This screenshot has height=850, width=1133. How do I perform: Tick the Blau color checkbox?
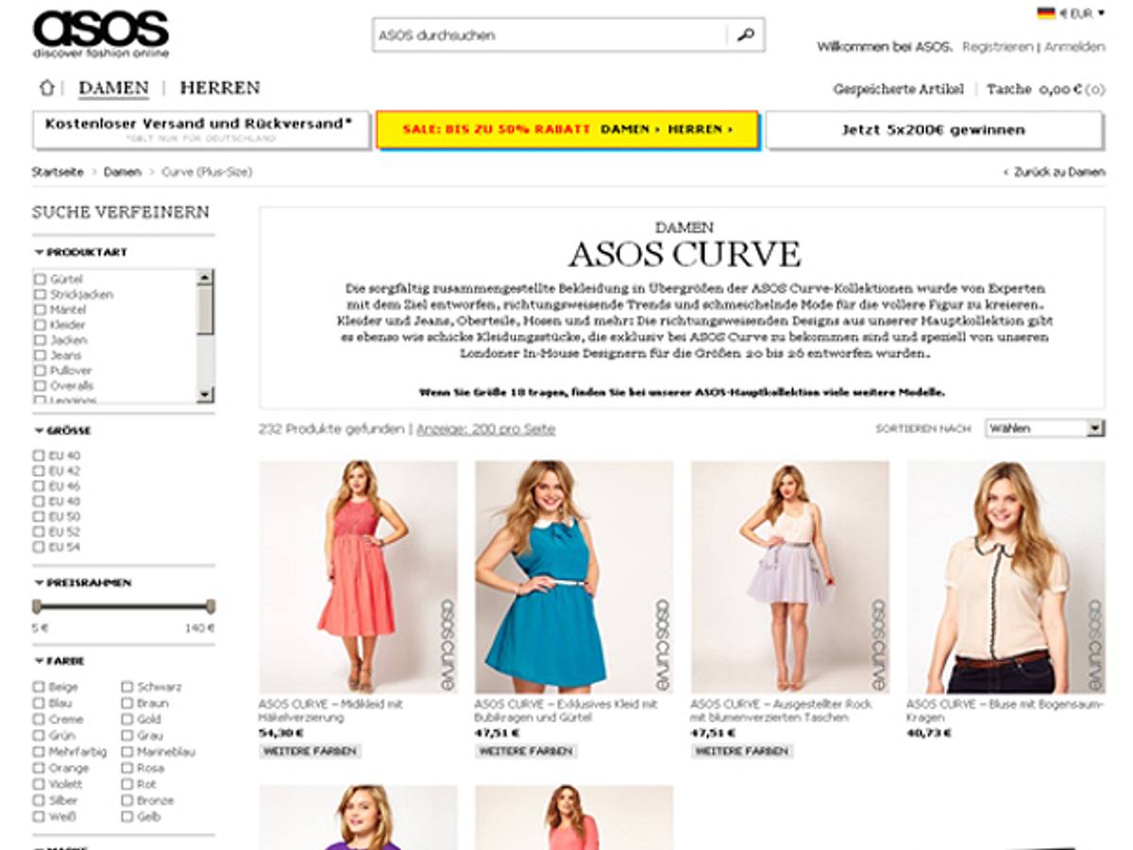pyautogui.click(x=40, y=704)
